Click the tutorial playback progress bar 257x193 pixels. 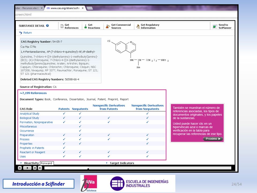click(138, 168)
